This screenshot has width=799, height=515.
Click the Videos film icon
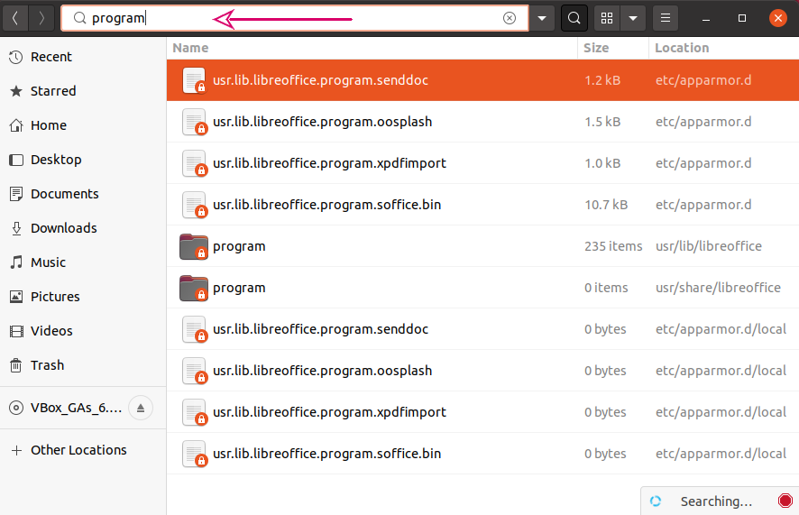16,331
